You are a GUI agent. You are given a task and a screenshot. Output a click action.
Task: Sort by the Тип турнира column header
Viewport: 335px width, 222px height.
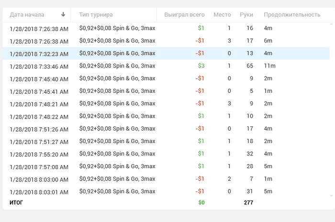pyautogui.click(x=96, y=15)
